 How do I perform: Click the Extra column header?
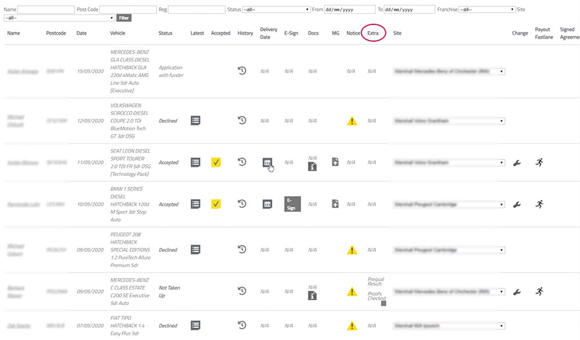tap(373, 33)
